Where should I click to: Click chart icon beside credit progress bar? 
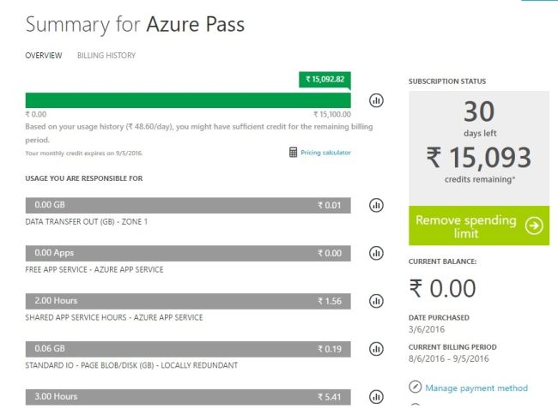pyautogui.click(x=376, y=100)
